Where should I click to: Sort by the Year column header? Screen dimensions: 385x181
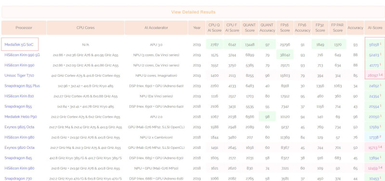coord(197,28)
